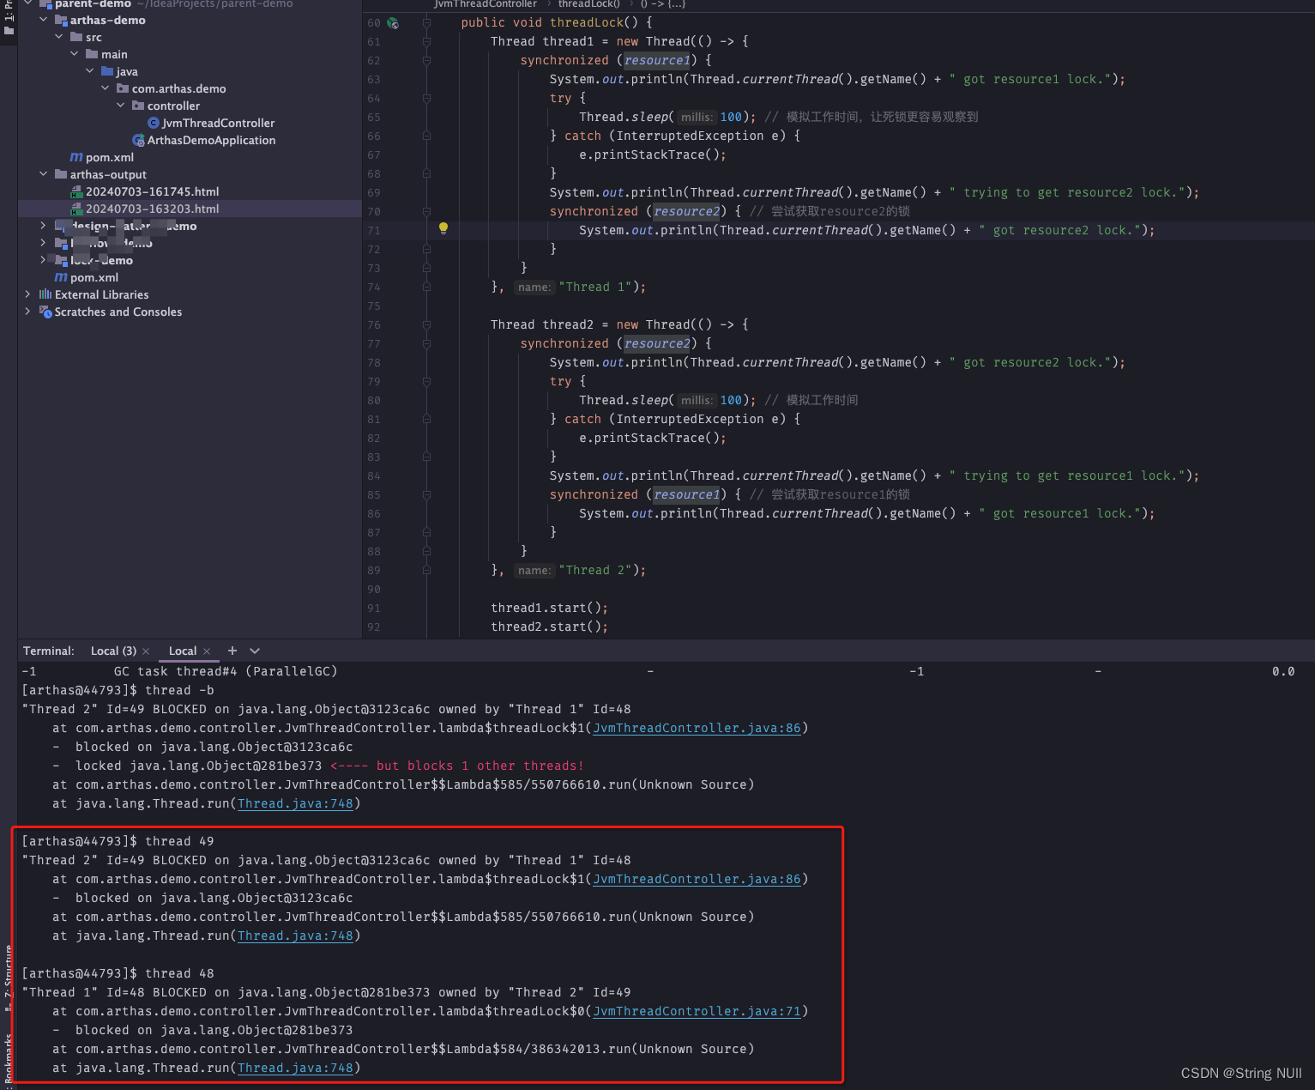1315x1090 pixels.
Task: Click the "thread1.start();" code line
Action: [549, 608]
